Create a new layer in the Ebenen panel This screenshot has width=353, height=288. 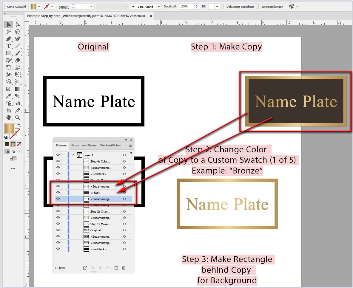tap(116, 268)
